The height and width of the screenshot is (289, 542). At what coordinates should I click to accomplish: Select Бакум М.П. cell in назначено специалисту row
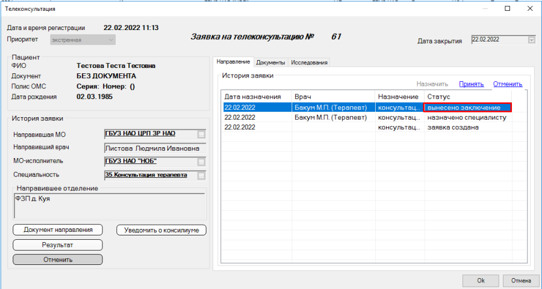334,118
